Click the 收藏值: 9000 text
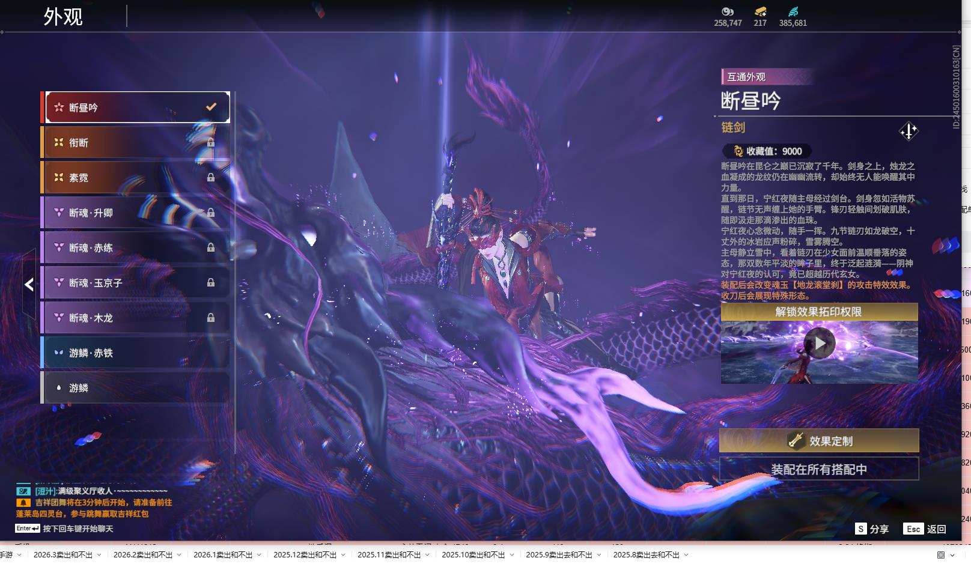 [774, 151]
